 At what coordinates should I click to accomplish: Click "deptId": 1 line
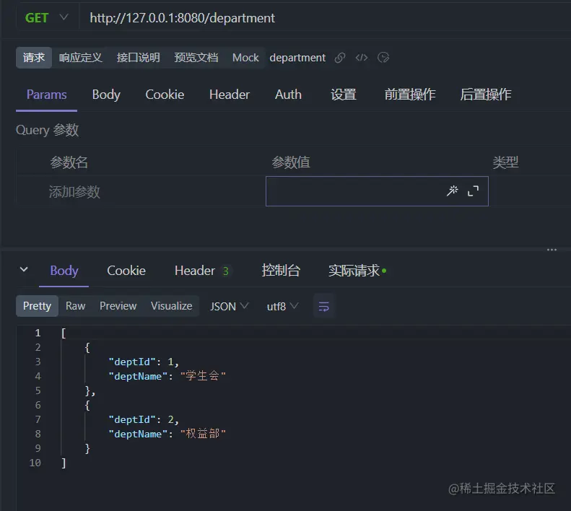pos(144,362)
